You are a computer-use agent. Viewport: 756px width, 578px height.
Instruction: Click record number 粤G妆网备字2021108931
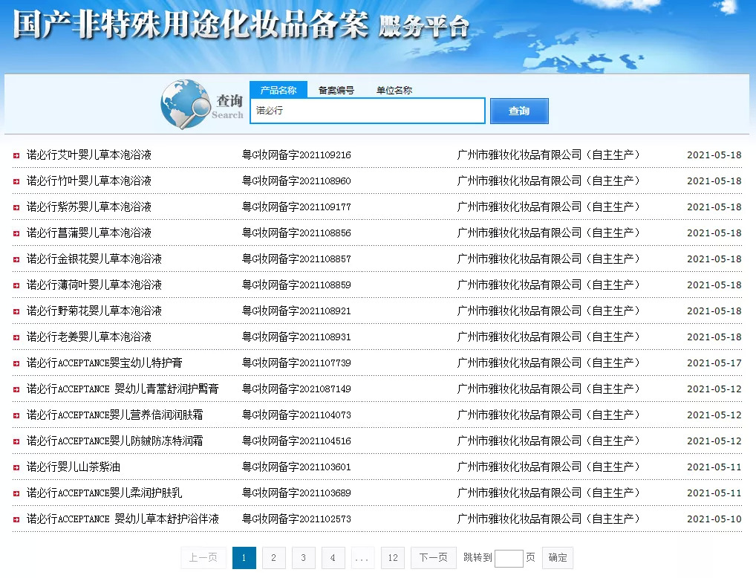point(296,337)
